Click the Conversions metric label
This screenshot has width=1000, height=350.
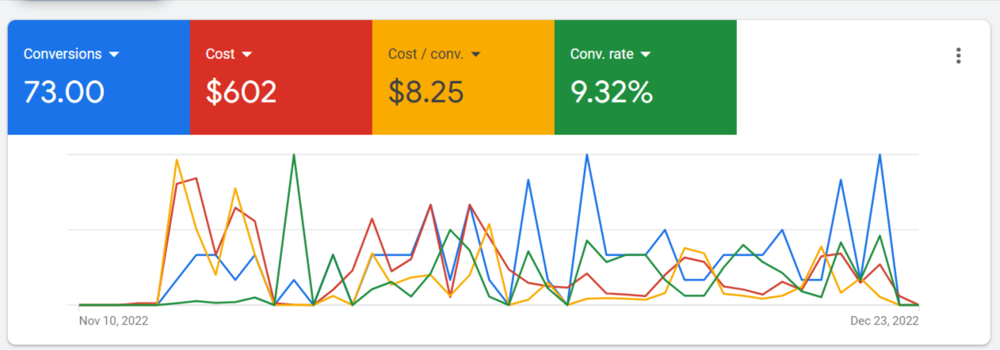point(63,55)
